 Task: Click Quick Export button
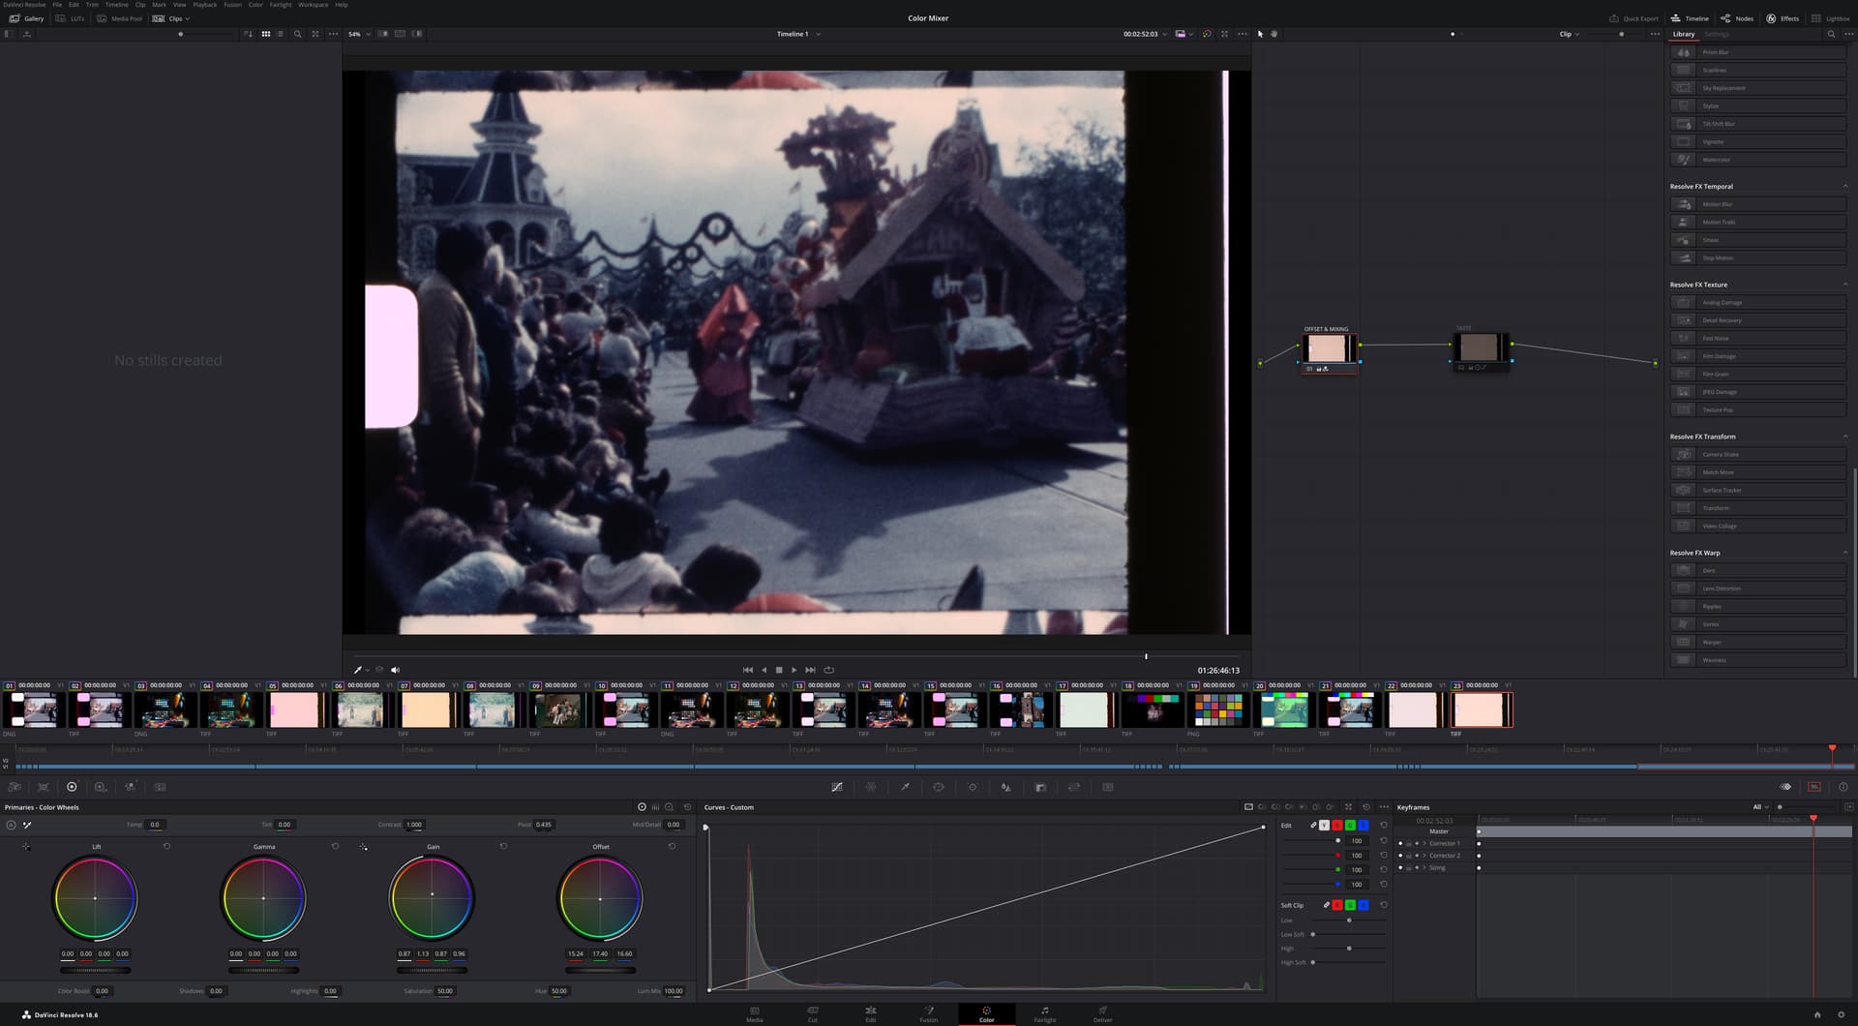click(x=1633, y=18)
